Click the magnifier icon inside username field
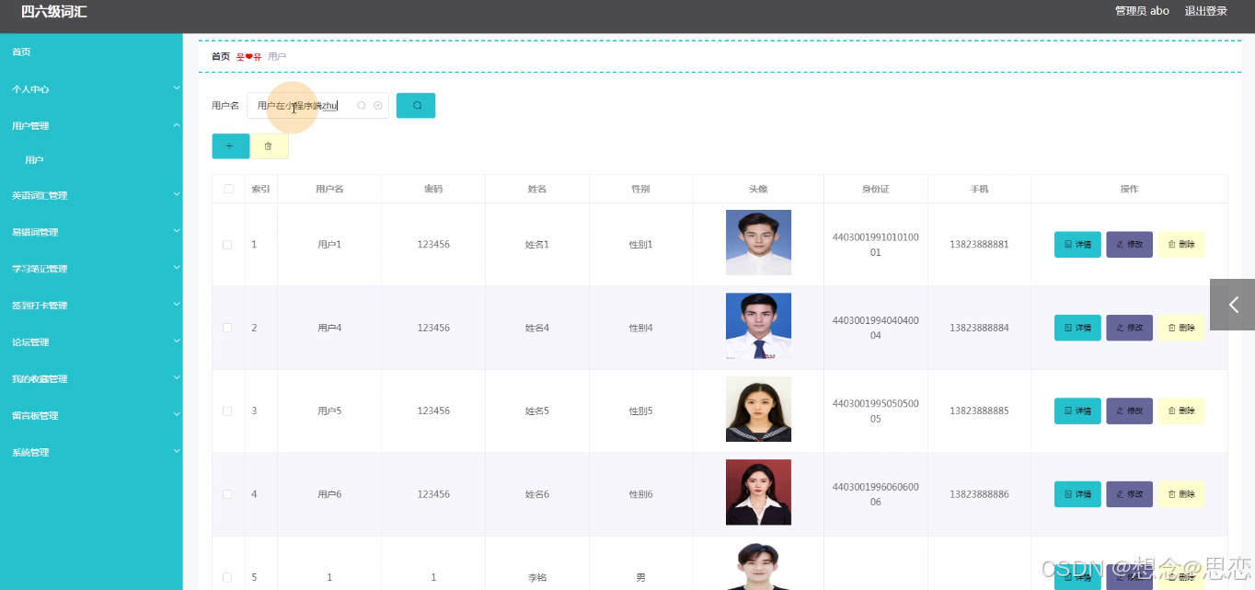Screen dimensions: 1255x590 pos(362,106)
